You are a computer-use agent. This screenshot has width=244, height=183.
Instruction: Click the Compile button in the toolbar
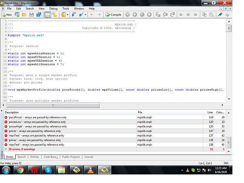pos(113,14)
